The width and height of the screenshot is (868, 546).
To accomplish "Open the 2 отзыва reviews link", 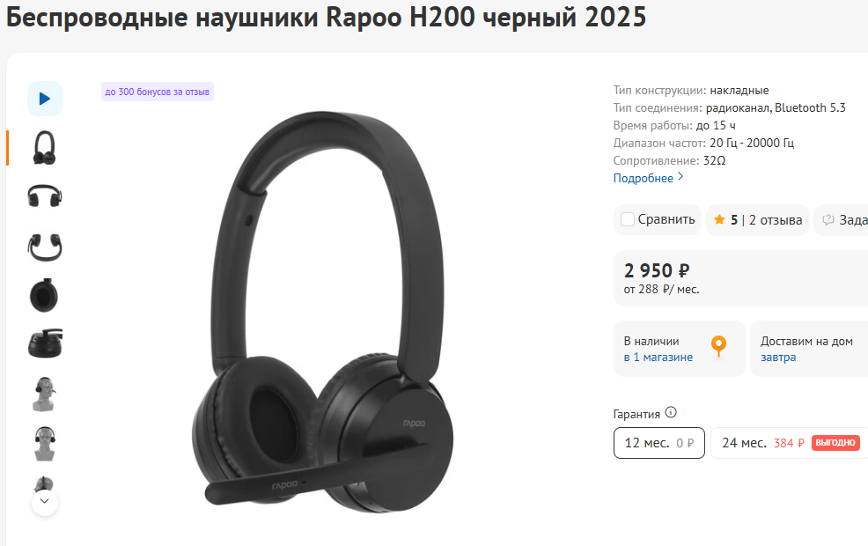I will (x=775, y=220).
